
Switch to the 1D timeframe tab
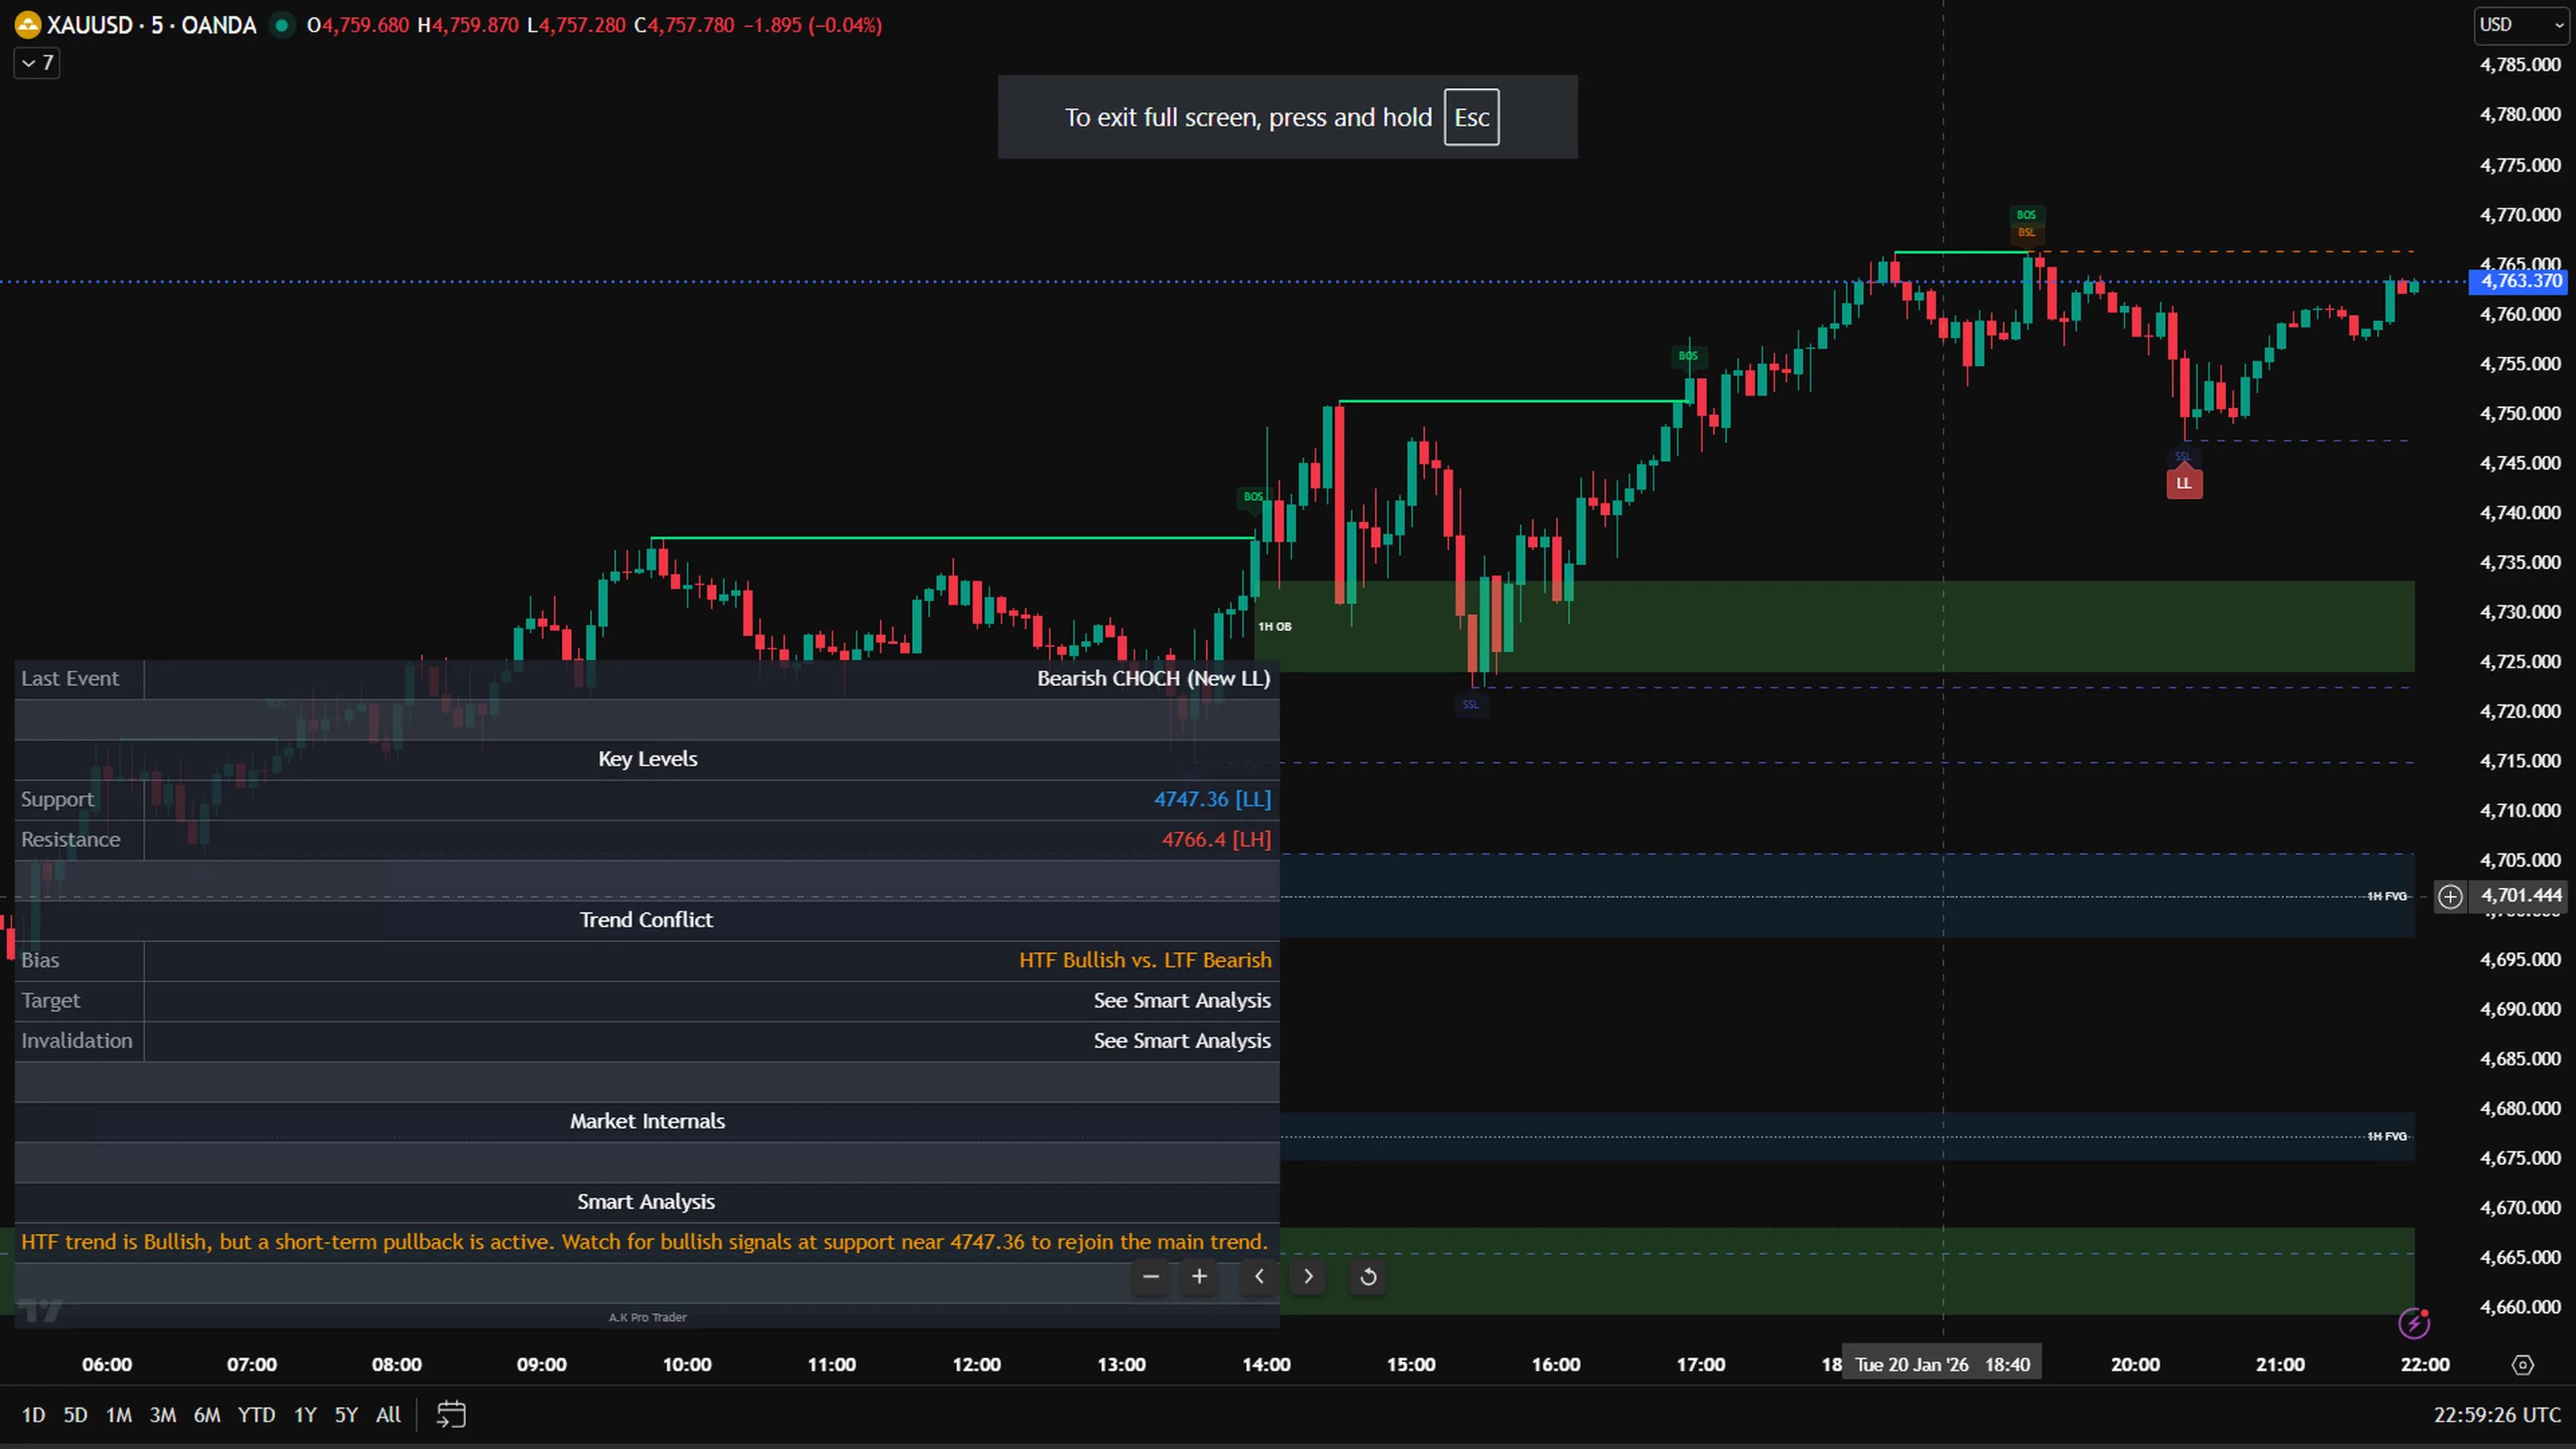tap(33, 1414)
